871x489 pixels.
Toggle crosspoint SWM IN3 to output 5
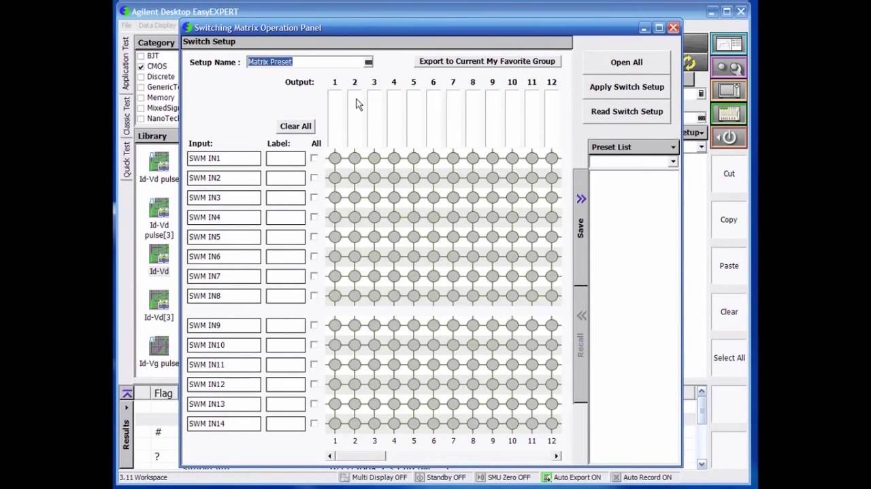(x=413, y=198)
